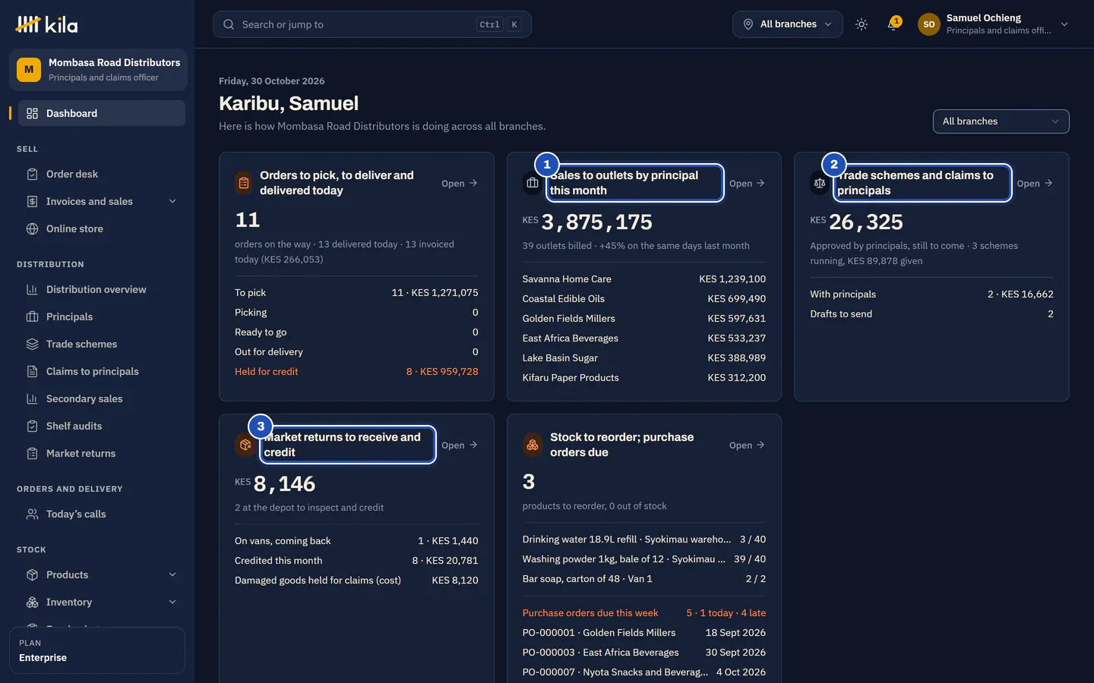
Task: Expand the Products submenu
Action: [x=172, y=574]
